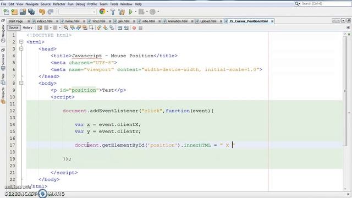Find the next occurrence icon
This screenshot has height=198, width=352.
79,28
